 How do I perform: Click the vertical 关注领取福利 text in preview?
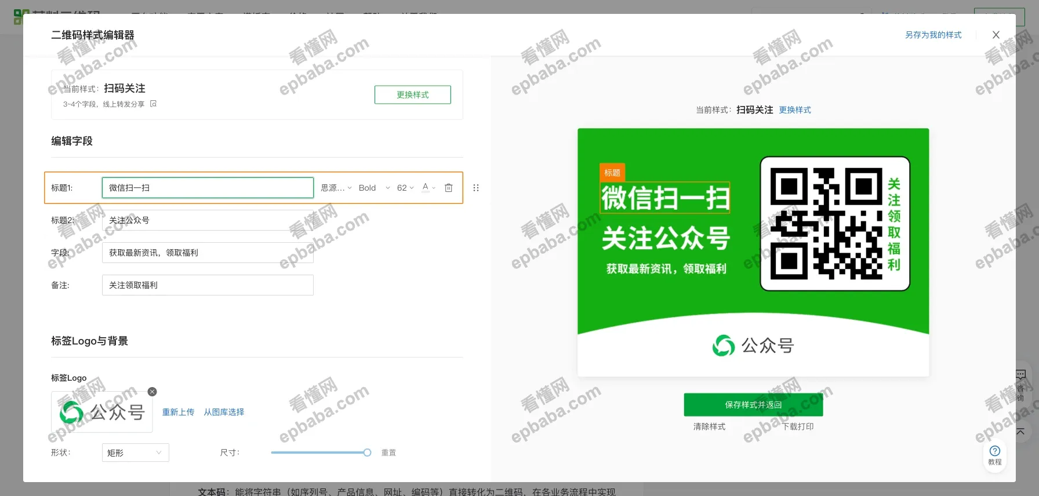[894, 224]
